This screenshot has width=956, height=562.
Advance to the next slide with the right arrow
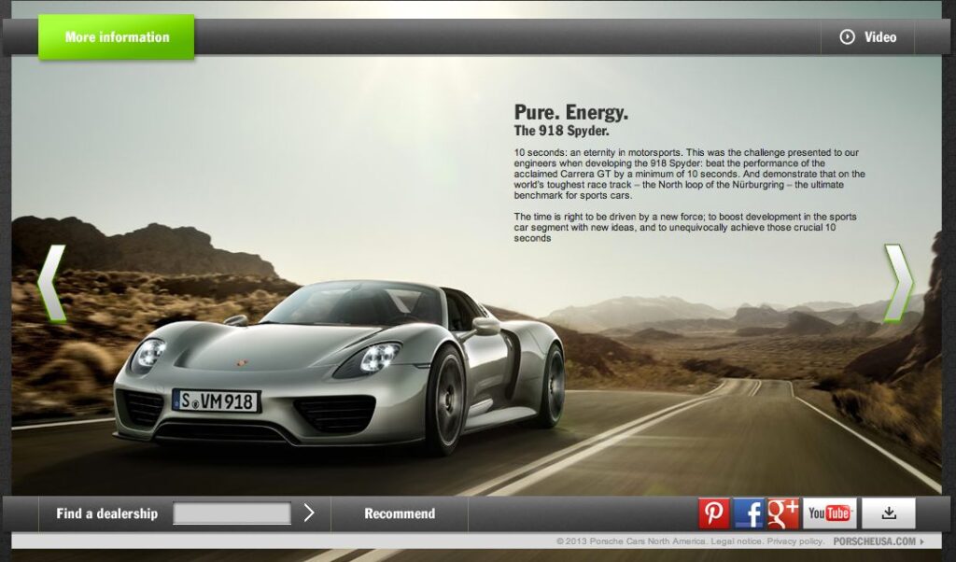(900, 279)
